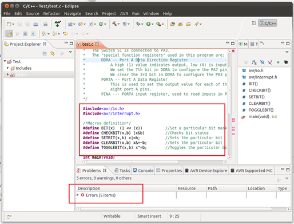The width and height of the screenshot is (294, 224).
Task: Click the Build hammer icon
Action: coord(114,24)
